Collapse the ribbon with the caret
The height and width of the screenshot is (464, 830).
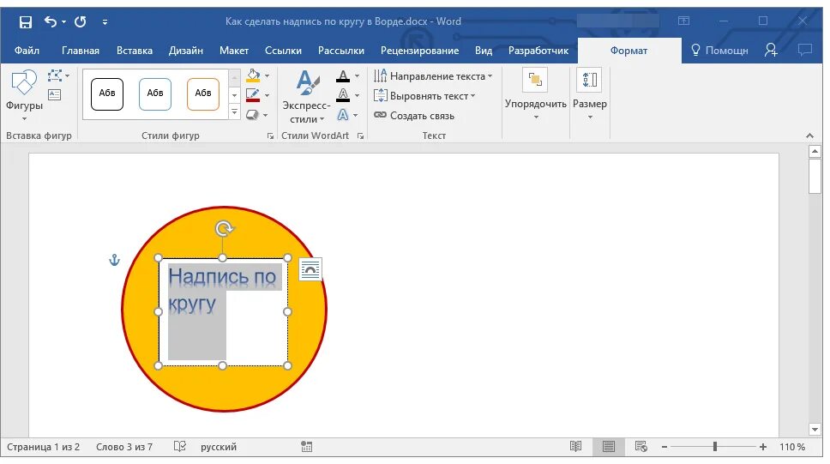tap(810, 136)
